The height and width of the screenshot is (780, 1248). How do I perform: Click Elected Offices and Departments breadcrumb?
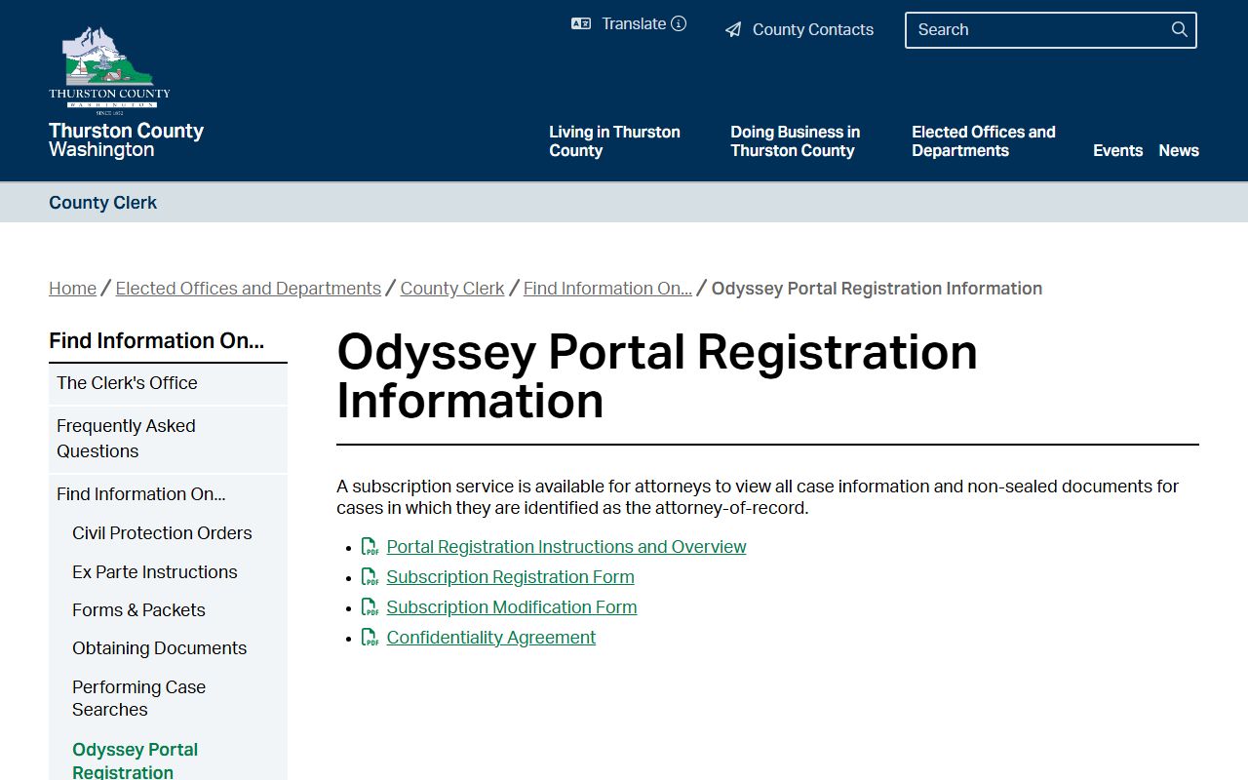(249, 289)
